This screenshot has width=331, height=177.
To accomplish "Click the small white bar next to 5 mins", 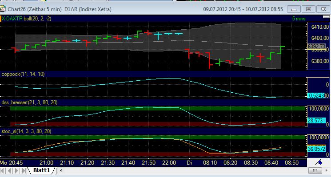I will coord(326,17).
